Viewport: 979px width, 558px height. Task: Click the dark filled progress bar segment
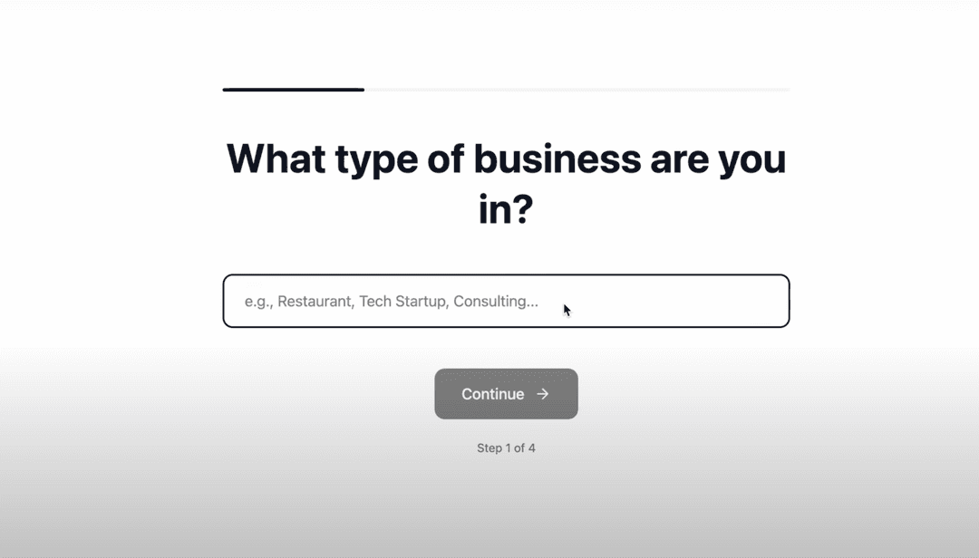pos(293,90)
